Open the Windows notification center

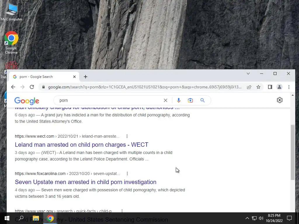tap(289, 218)
